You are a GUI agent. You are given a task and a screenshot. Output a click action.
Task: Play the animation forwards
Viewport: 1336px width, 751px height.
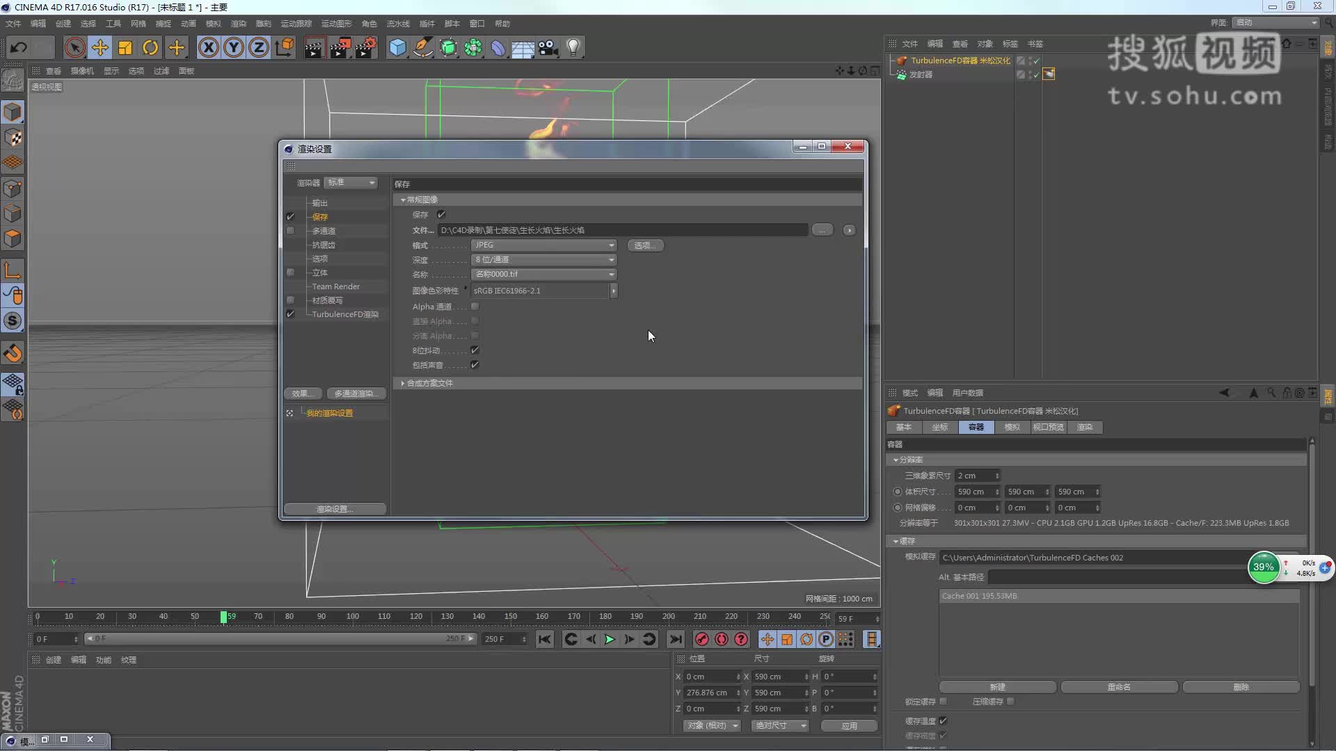(x=610, y=639)
